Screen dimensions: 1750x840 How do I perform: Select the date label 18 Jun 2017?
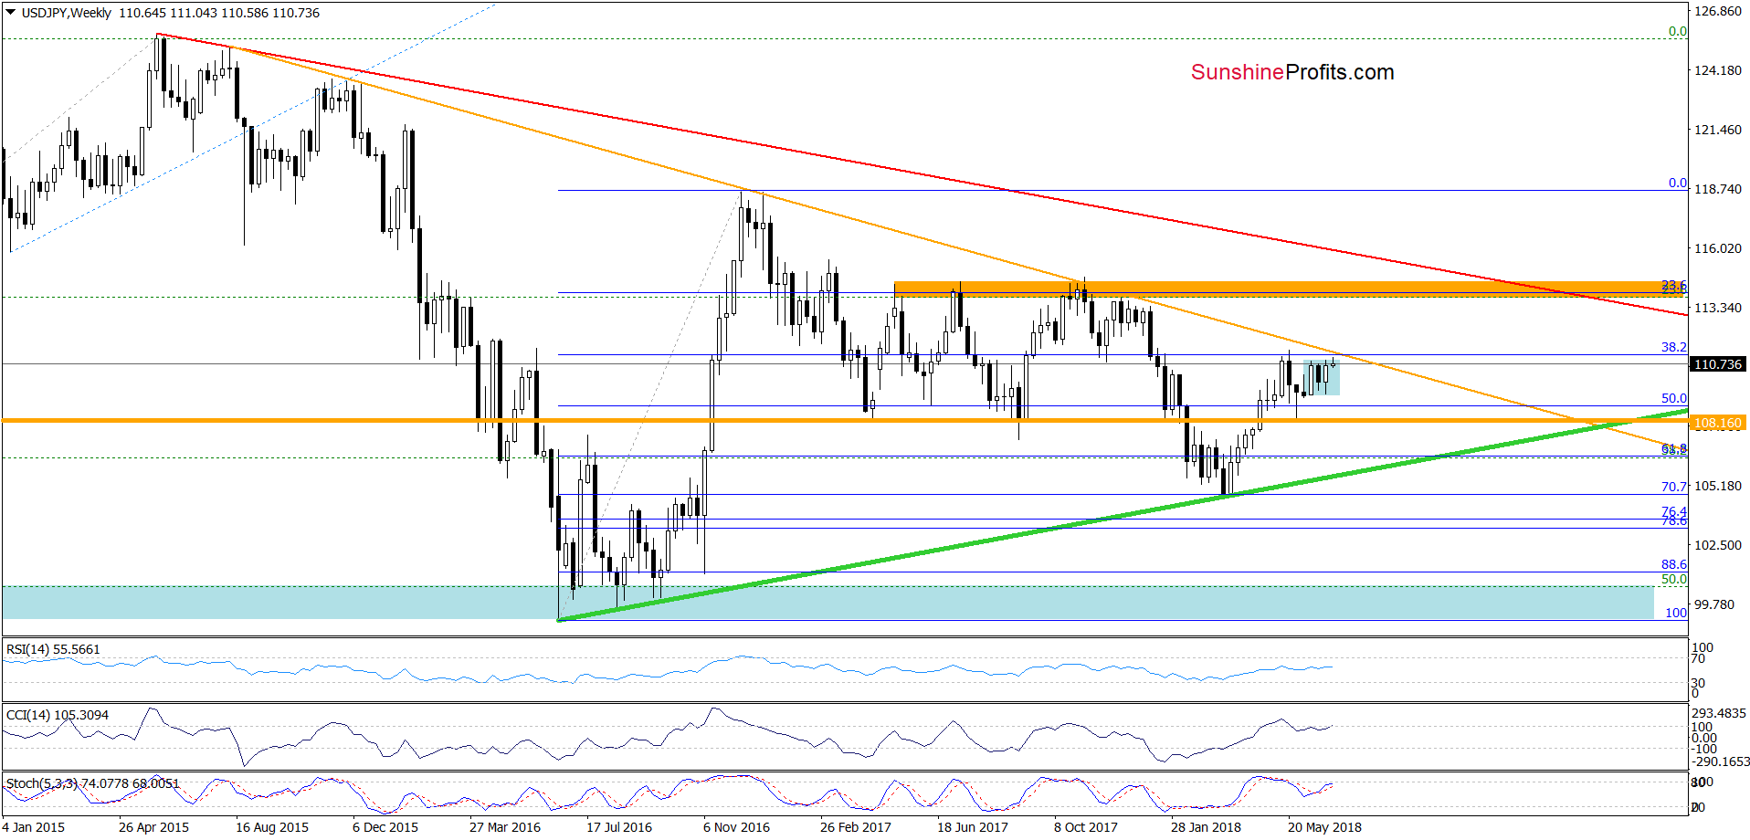pos(973,827)
